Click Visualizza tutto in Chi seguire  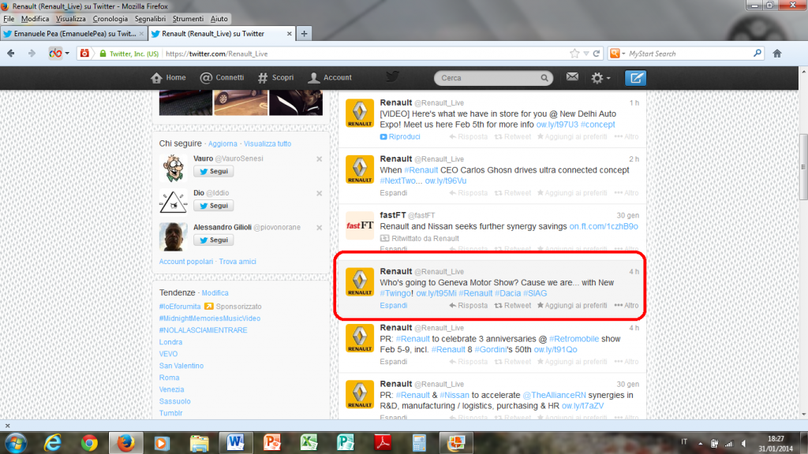(267, 144)
